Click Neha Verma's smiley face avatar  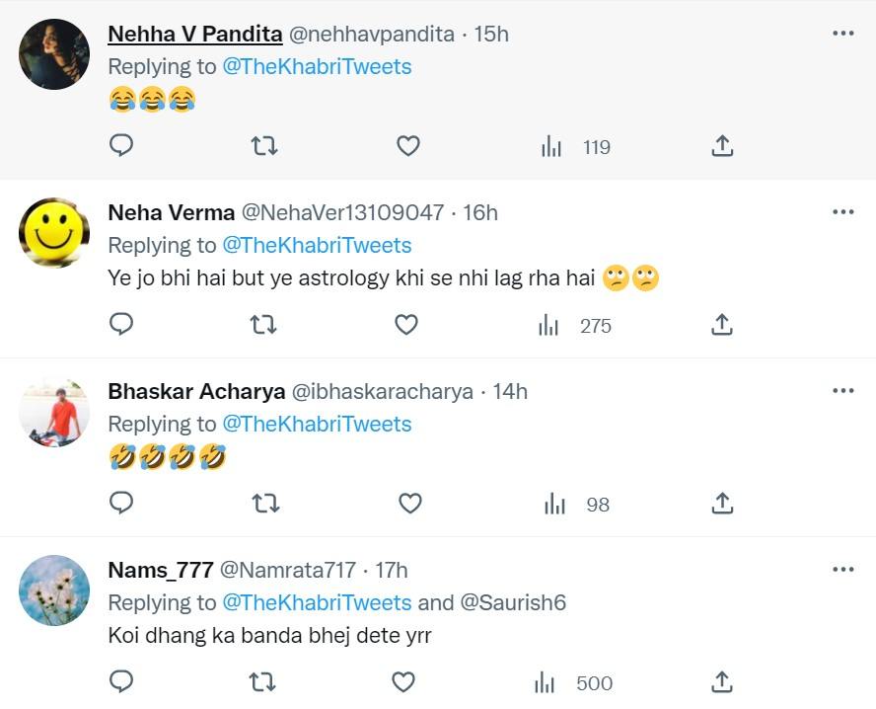(x=54, y=233)
